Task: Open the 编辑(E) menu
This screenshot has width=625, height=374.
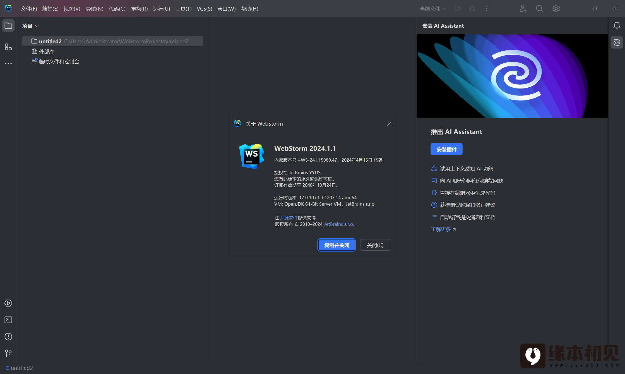Action: pyautogui.click(x=50, y=9)
